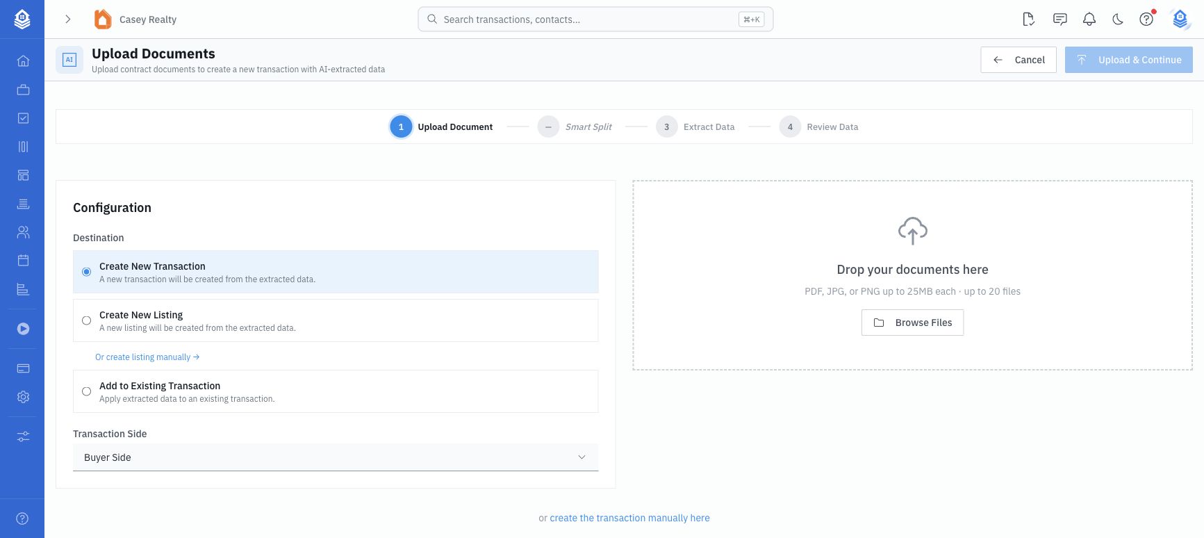
Task: Open the sliders preferences icon in the sidebar
Action: pyautogui.click(x=23, y=437)
